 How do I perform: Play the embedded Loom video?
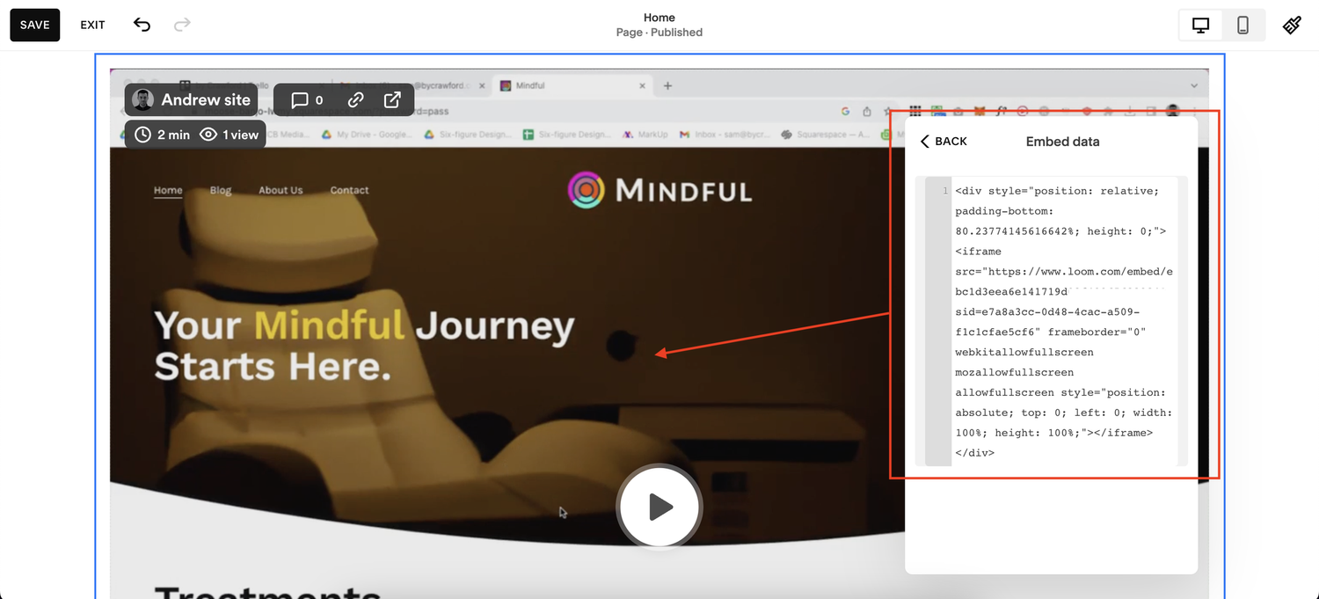(659, 507)
